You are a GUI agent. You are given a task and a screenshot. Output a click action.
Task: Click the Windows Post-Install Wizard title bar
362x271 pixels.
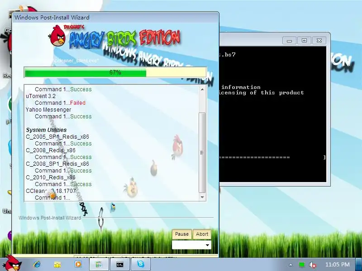(115, 18)
